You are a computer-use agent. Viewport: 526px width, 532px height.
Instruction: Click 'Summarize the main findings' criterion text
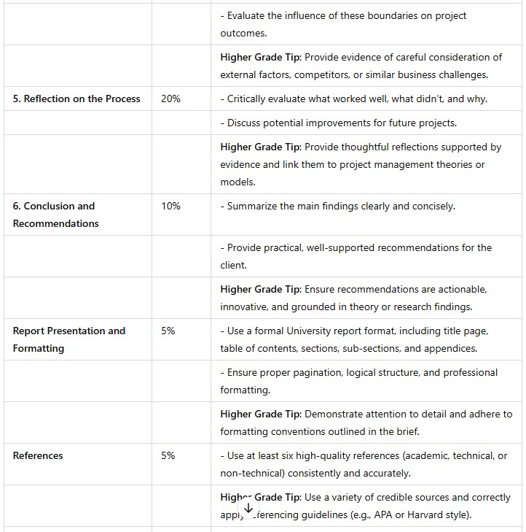[x=337, y=206]
